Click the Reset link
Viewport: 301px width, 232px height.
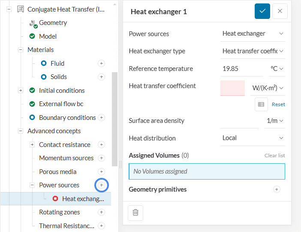coord(278,104)
